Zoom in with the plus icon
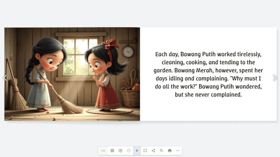Screen dimensions: 280x157 (x=120, y=150)
